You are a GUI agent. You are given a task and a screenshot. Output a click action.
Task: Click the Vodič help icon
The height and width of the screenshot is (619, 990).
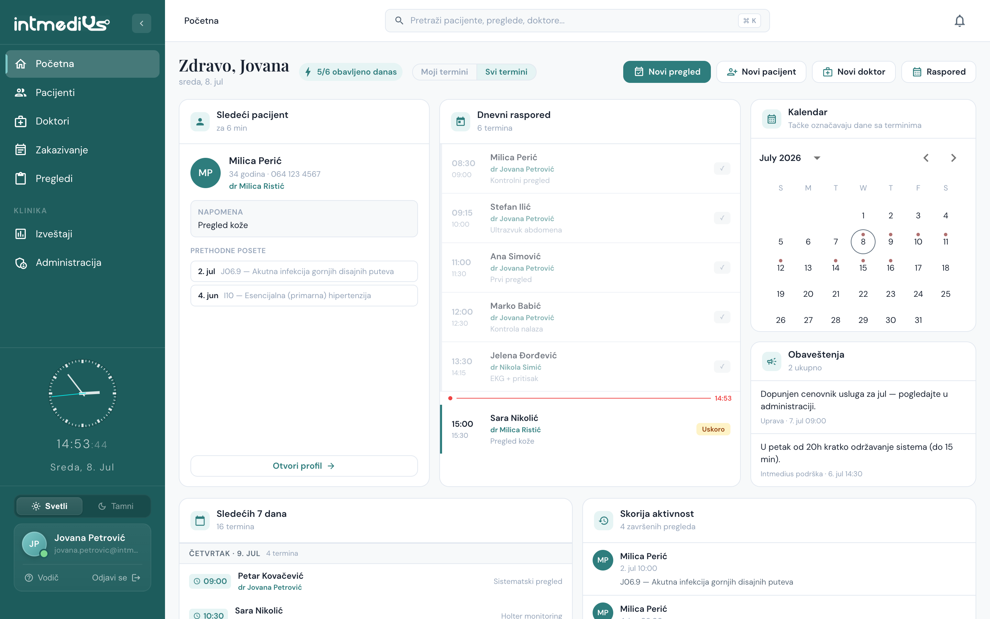[x=29, y=577]
